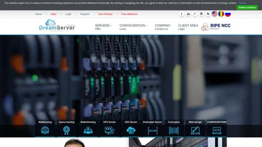Open the Jobs! link
262x147 pixels.
tap(53, 14)
